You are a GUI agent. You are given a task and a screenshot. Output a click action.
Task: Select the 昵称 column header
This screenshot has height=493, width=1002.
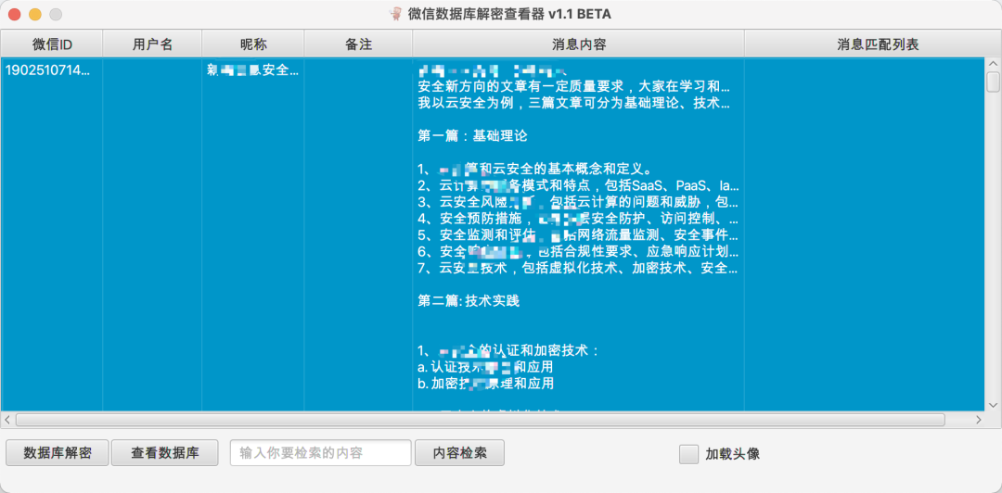(252, 44)
